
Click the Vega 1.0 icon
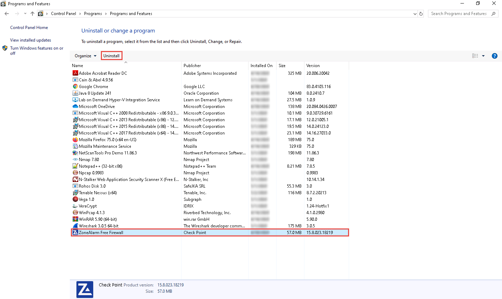tap(75, 199)
